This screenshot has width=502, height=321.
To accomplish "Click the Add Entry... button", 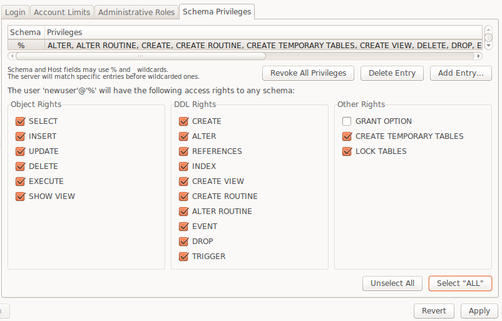I will [x=461, y=73].
